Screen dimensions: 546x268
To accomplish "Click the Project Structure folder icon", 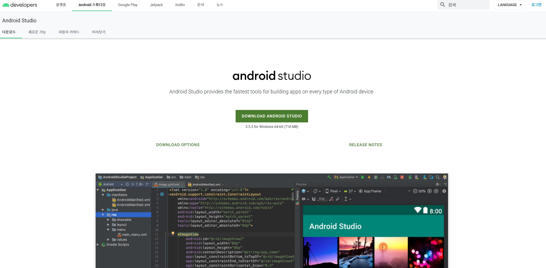I will pyautogui.click(x=431, y=177).
